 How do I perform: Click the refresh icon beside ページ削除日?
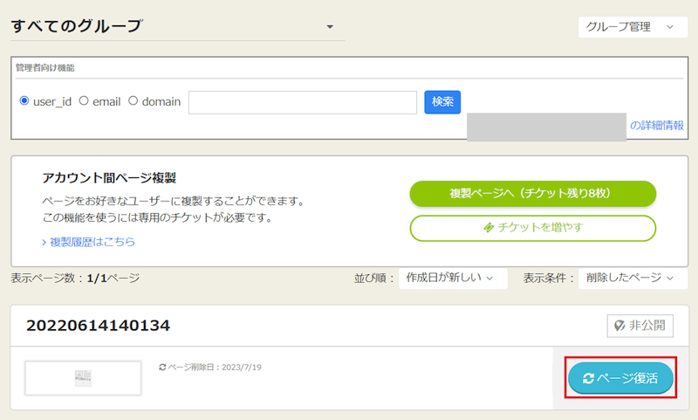(x=162, y=367)
